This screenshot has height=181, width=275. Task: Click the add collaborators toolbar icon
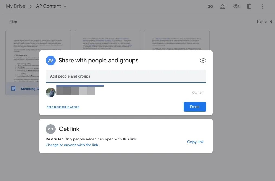223,6
